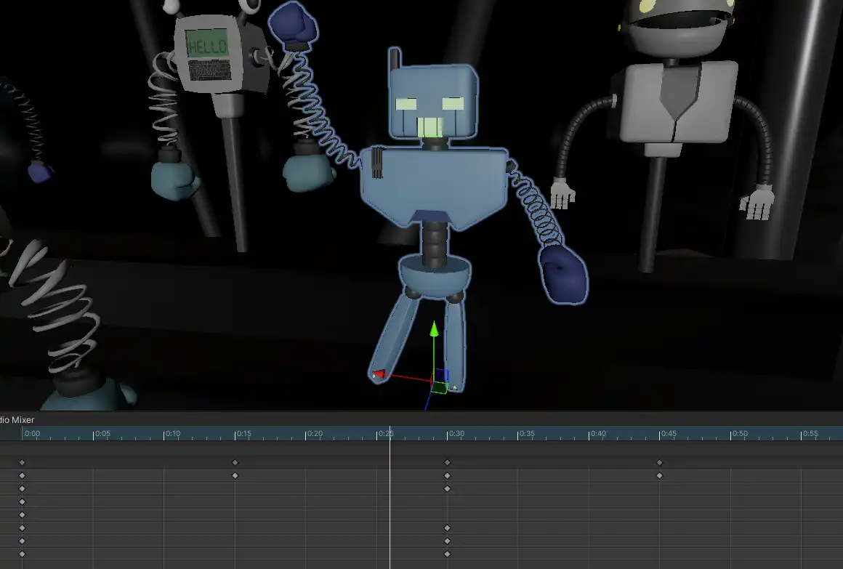Select the keyframe diamond at 0:15 on the top track

coord(235,462)
